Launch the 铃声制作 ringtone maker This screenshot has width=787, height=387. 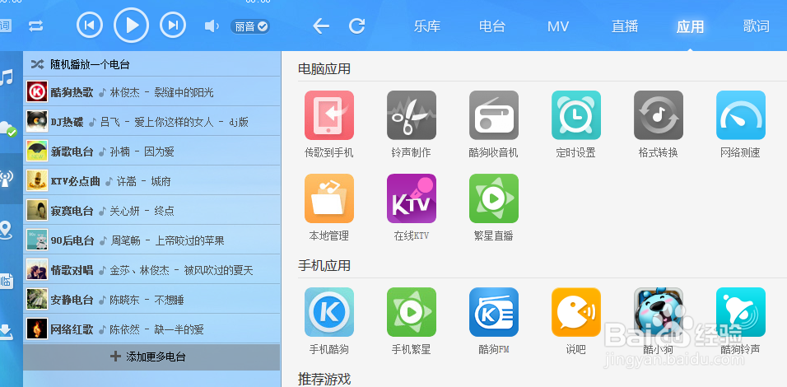pos(411,115)
